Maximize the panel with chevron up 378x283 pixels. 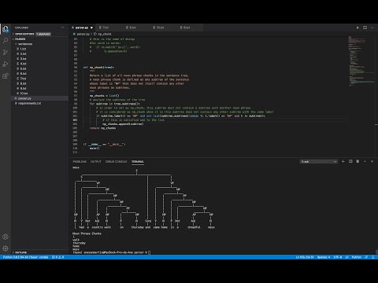click(x=365, y=161)
